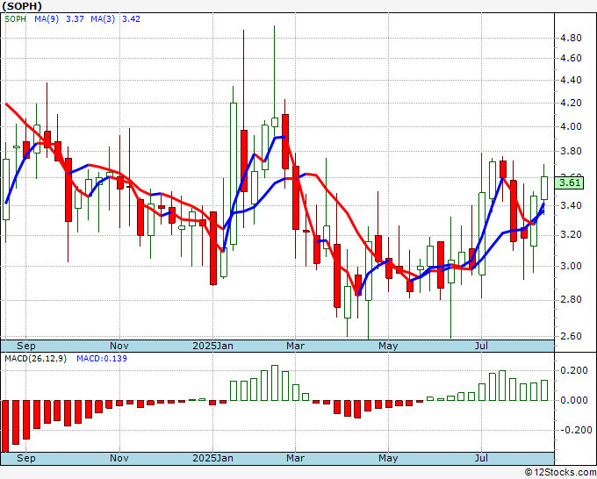This screenshot has width=597, height=479.
Task: Click the current price tag 3.61
Action: tap(569, 182)
